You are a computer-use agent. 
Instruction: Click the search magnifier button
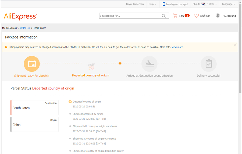[164, 16]
